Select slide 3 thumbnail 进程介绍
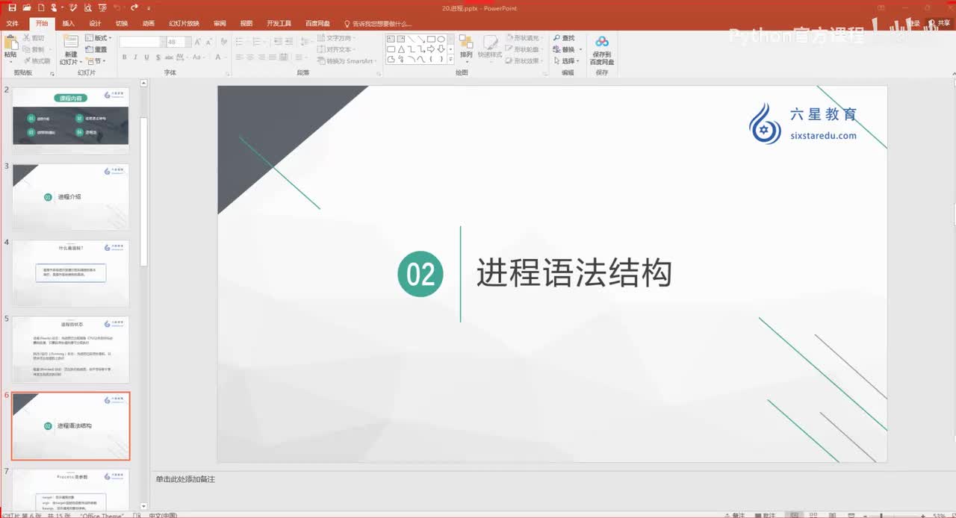This screenshot has width=956, height=518. pyautogui.click(x=71, y=197)
